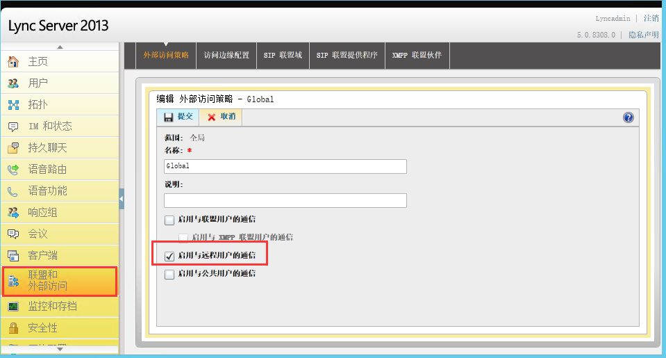
Task: Click the Persistent Chat (持久聊天) icon
Action: coord(13,148)
